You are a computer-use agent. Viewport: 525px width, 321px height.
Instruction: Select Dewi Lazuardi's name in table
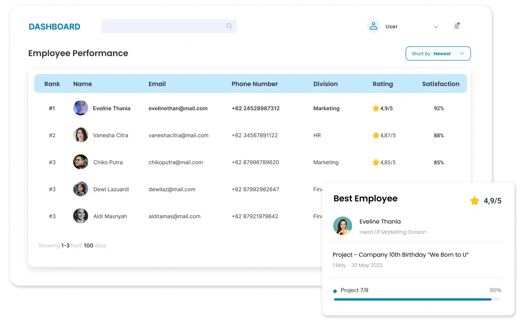point(111,189)
